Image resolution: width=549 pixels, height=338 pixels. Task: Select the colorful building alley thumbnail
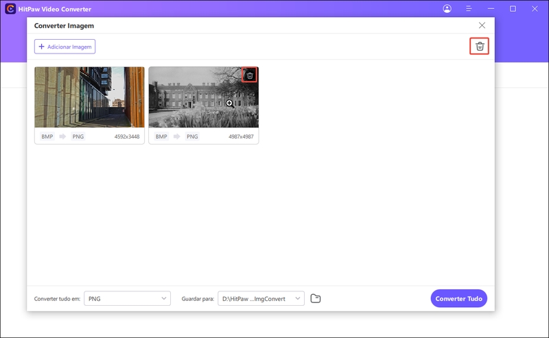pyautogui.click(x=89, y=97)
